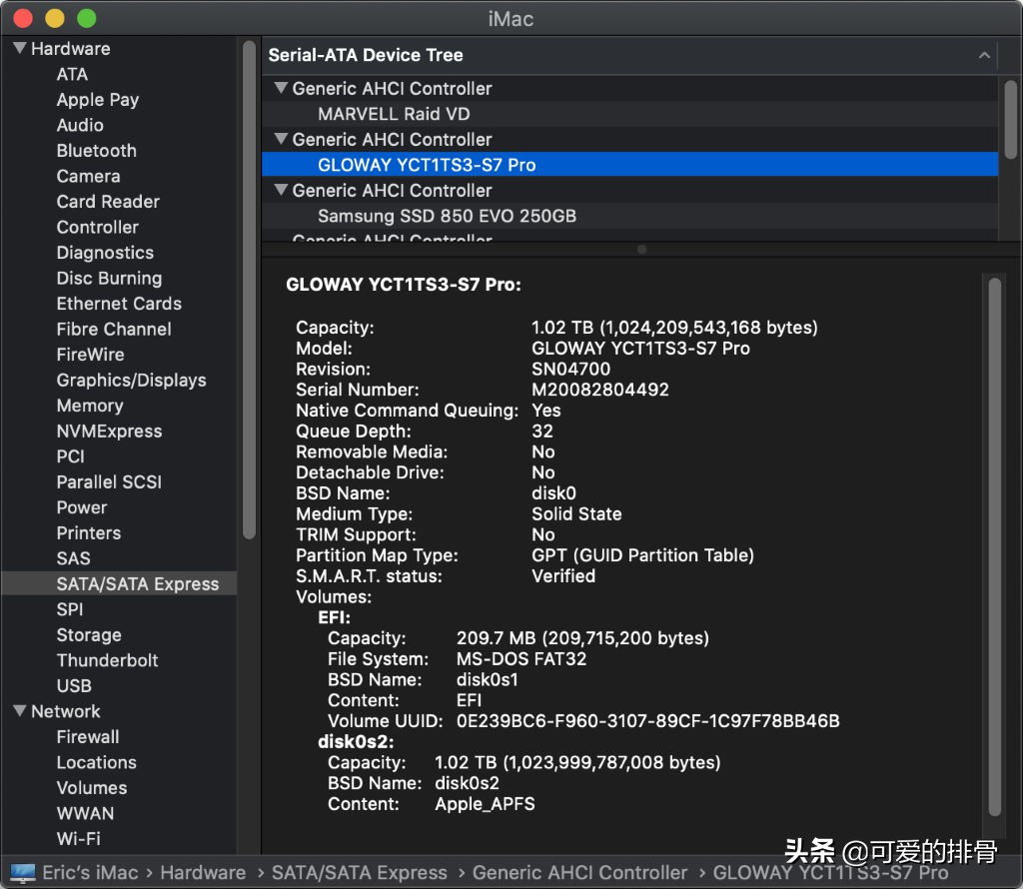The height and width of the screenshot is (889, 1023).
Task: Collapse the Serial-ATA Device Tree header chevron
Action: pos(984,56)
